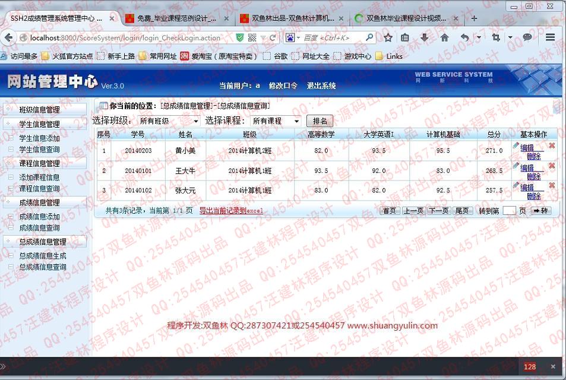566x380 pixels.
Task: Click the reload page icon in address bar
Action: point(273,37)
